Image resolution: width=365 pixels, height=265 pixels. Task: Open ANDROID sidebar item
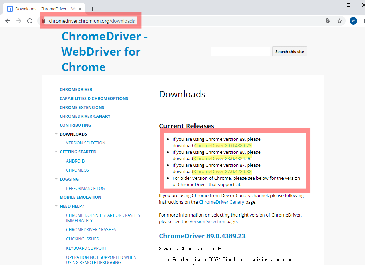tap(75, 161)
